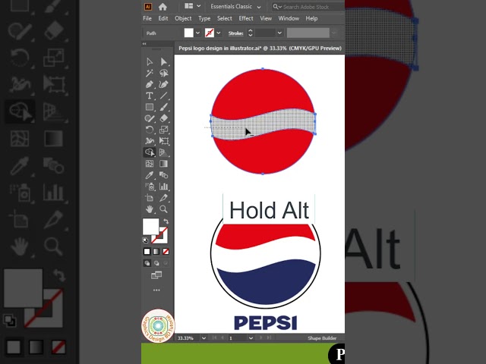Select the Direct Selection tool
Viewport: 486px width, 364px height.
coord(163,61)
